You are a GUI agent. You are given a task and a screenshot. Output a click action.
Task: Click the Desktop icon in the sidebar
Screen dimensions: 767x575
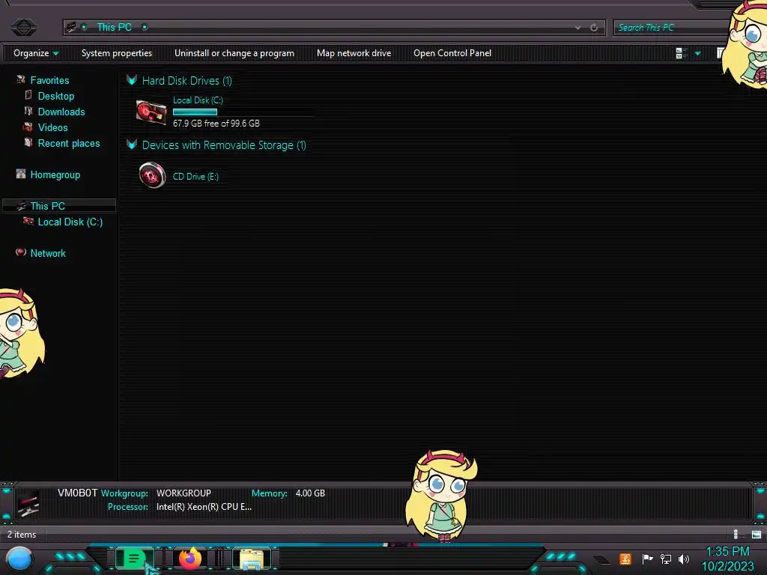click(x=28, y=95)
